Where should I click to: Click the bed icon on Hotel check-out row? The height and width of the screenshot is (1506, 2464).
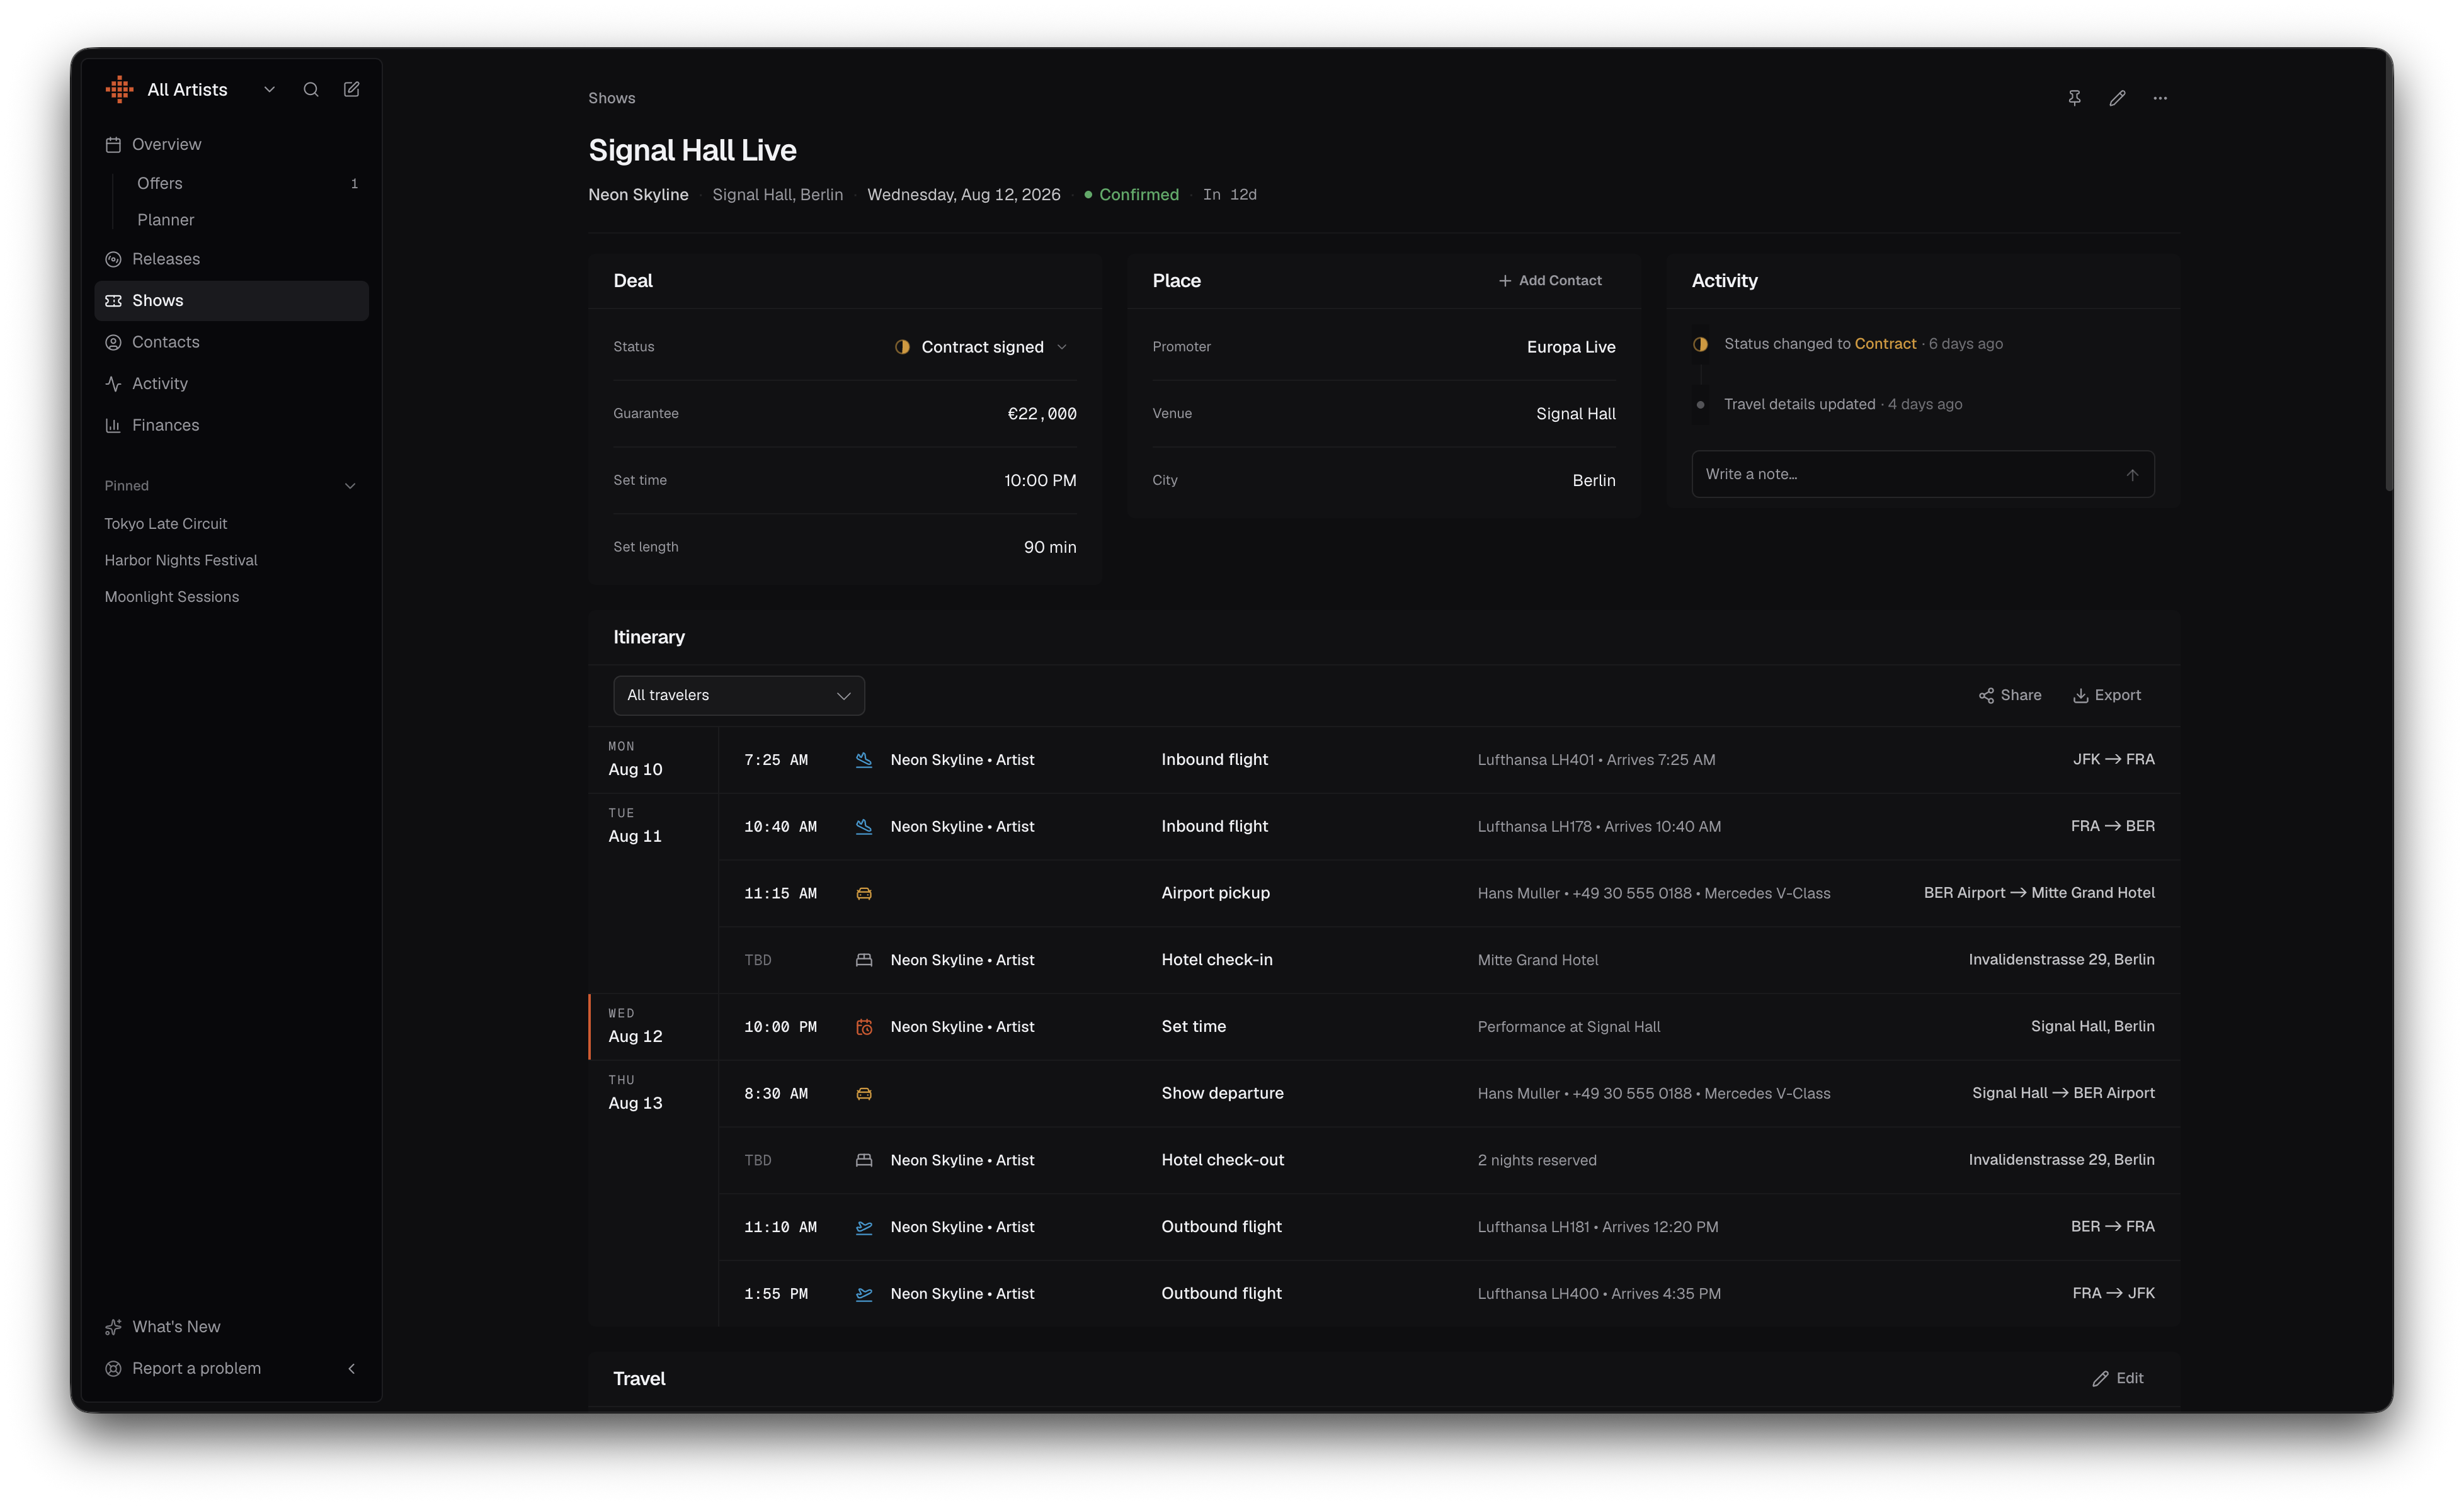click(x=864, y=1160)
